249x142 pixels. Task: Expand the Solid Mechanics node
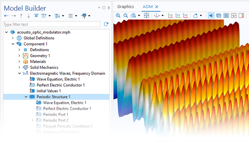click(x=19, y=67)
